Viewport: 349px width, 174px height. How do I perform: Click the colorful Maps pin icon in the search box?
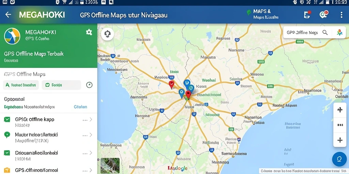coord(340,33)
